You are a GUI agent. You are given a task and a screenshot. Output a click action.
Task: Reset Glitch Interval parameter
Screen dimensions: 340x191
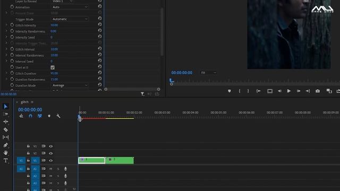pos(100,48)
